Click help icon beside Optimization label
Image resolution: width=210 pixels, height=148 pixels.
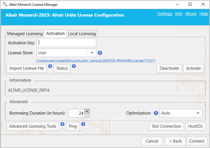(x=156, y=113)
